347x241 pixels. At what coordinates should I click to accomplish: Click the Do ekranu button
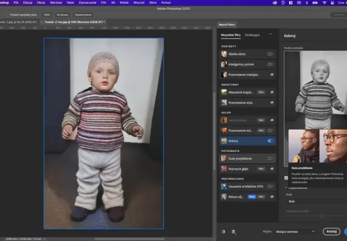point(62,15)
